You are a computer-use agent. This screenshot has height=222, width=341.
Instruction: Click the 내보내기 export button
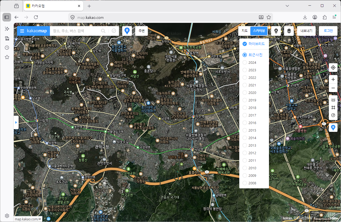click(306, 31)
